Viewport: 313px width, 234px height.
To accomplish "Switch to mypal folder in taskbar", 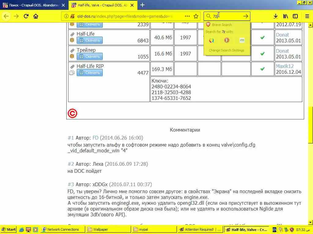I will tap(154, 230).
